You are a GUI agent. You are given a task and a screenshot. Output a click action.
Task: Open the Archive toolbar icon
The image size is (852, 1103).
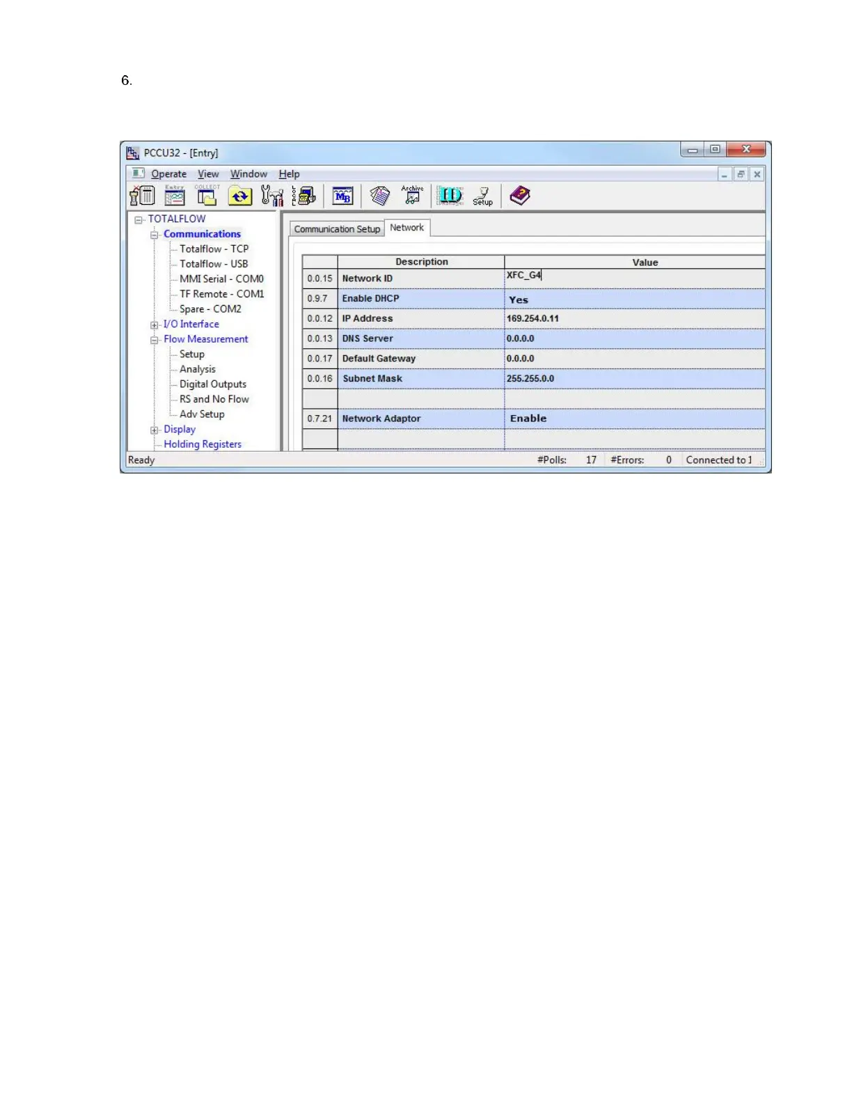[412, 196]
